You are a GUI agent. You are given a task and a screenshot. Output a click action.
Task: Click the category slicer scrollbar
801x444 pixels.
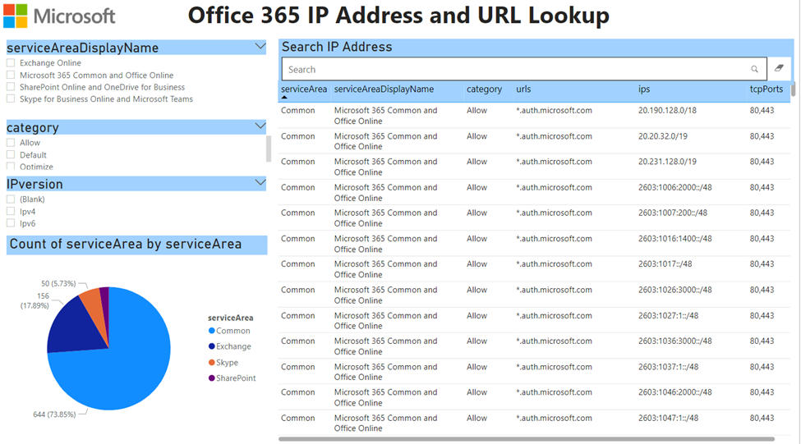269,149
